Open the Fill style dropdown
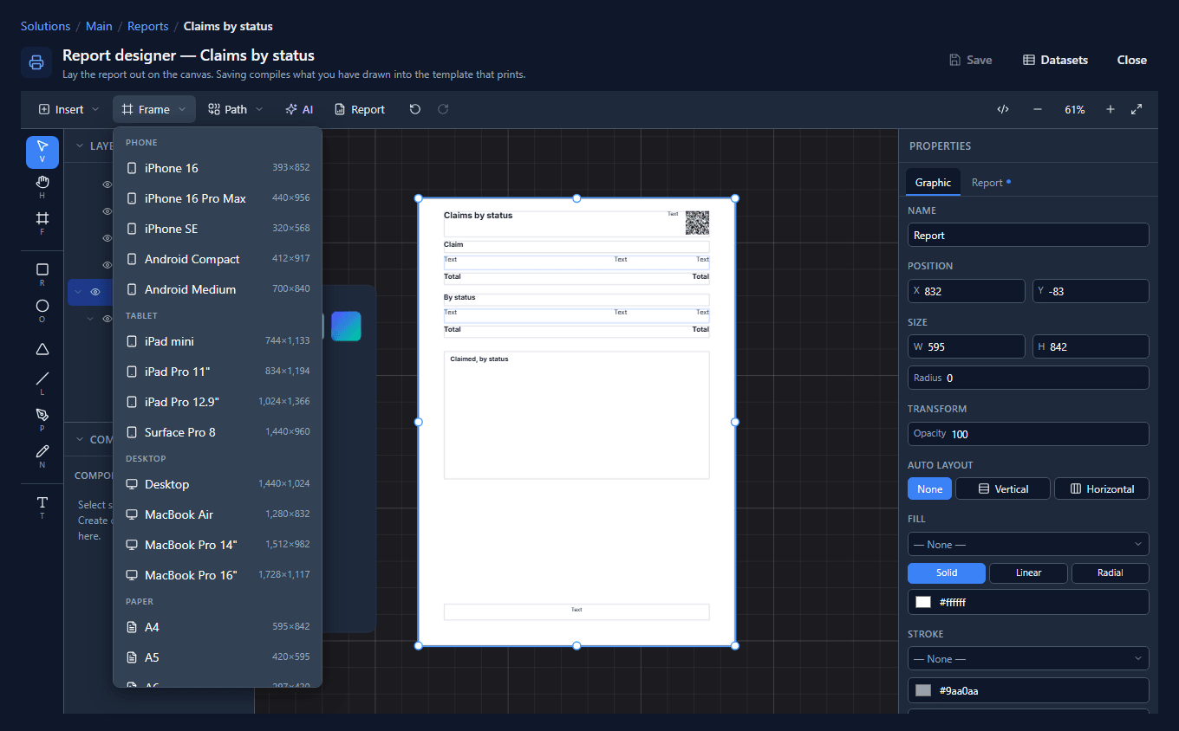Image resolution: width=1179 pixels, height=731 pixels. pyautogui.click(x=1028, y=544)
